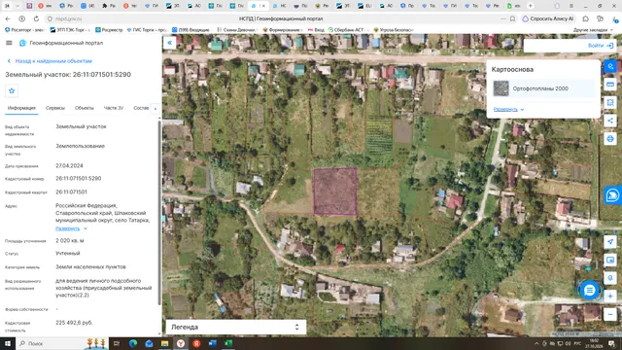This screenshot has width=622, height=350.
Task: Switch to Состав tab
Action: pyautogui.click(x=141, y=108)
